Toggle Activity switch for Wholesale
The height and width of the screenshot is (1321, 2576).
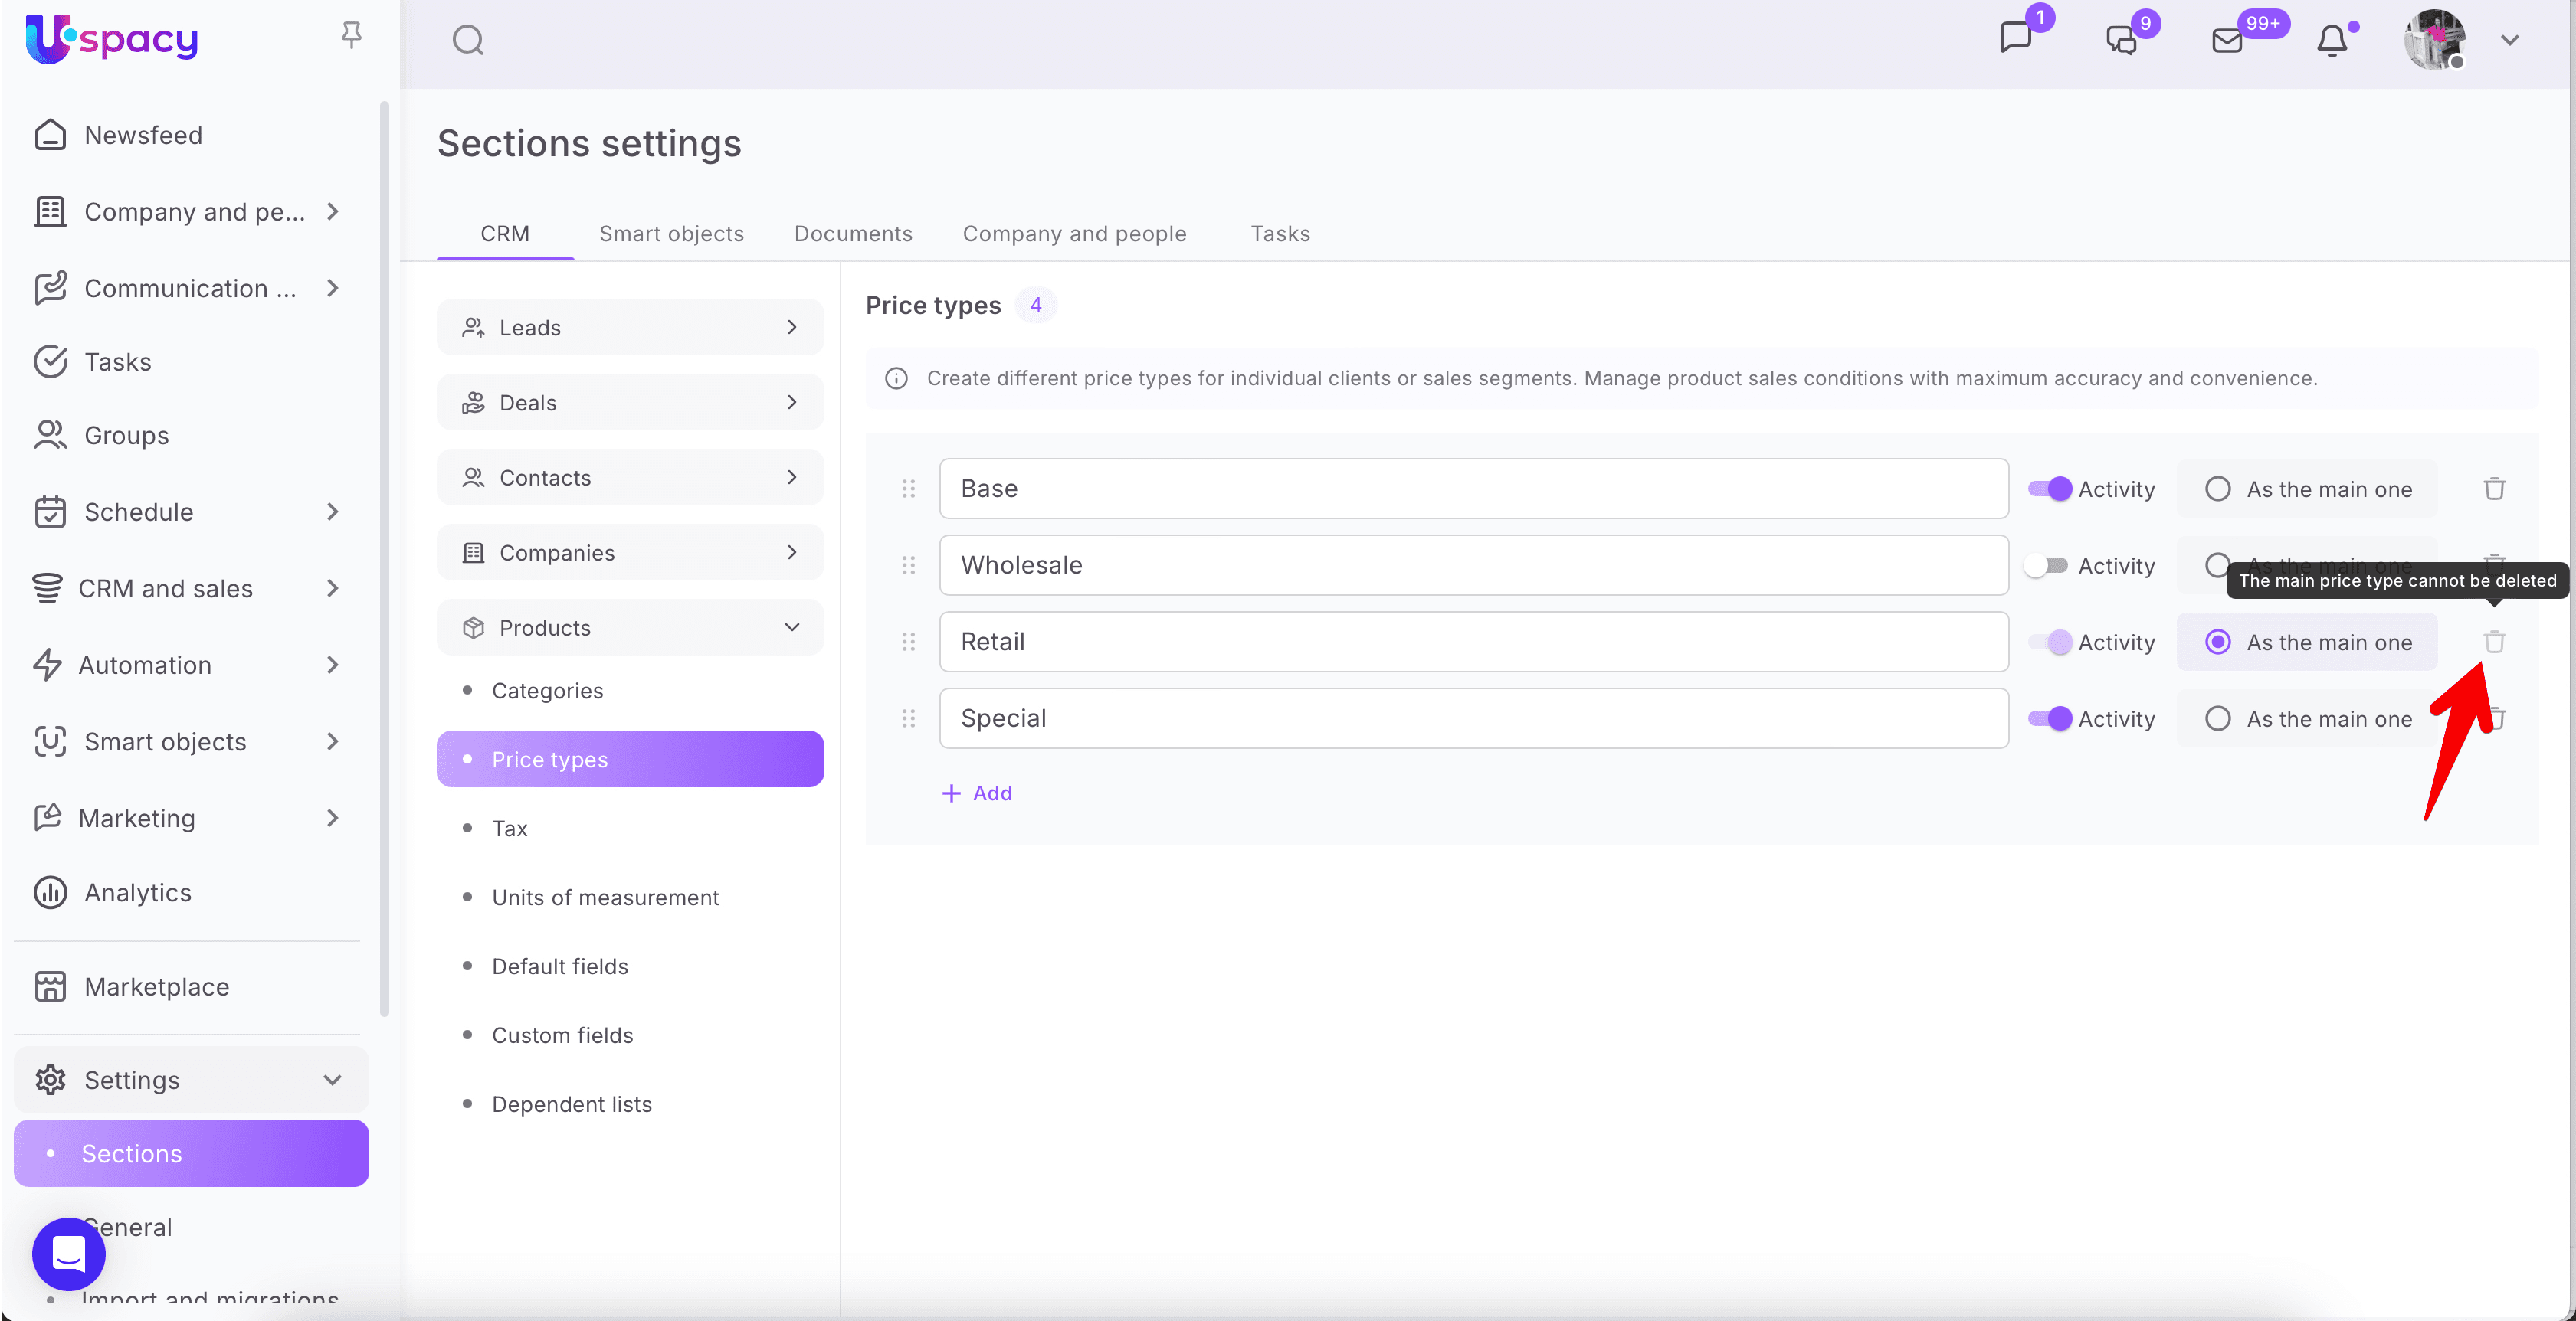click(2046, 566)
